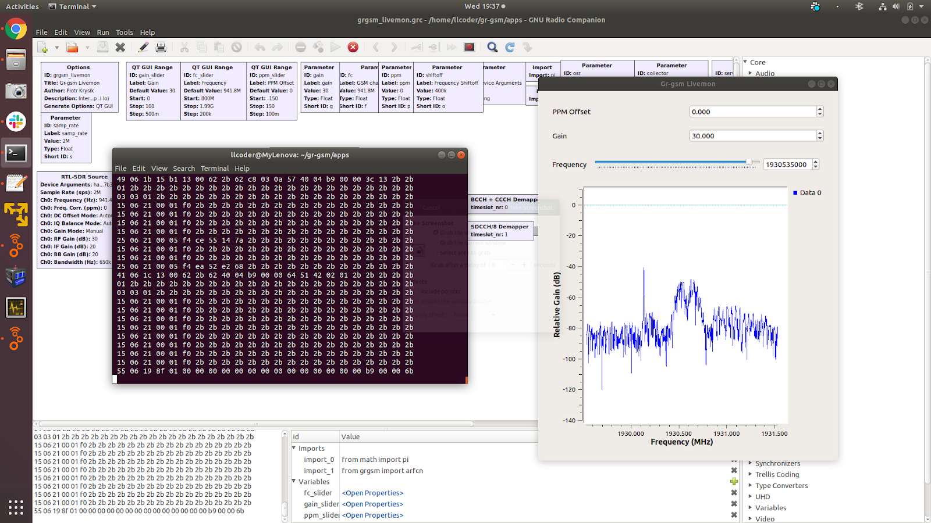Click the green plus add-variable icon
This screenshot has width=931, height=523.
tap(734, 481)
